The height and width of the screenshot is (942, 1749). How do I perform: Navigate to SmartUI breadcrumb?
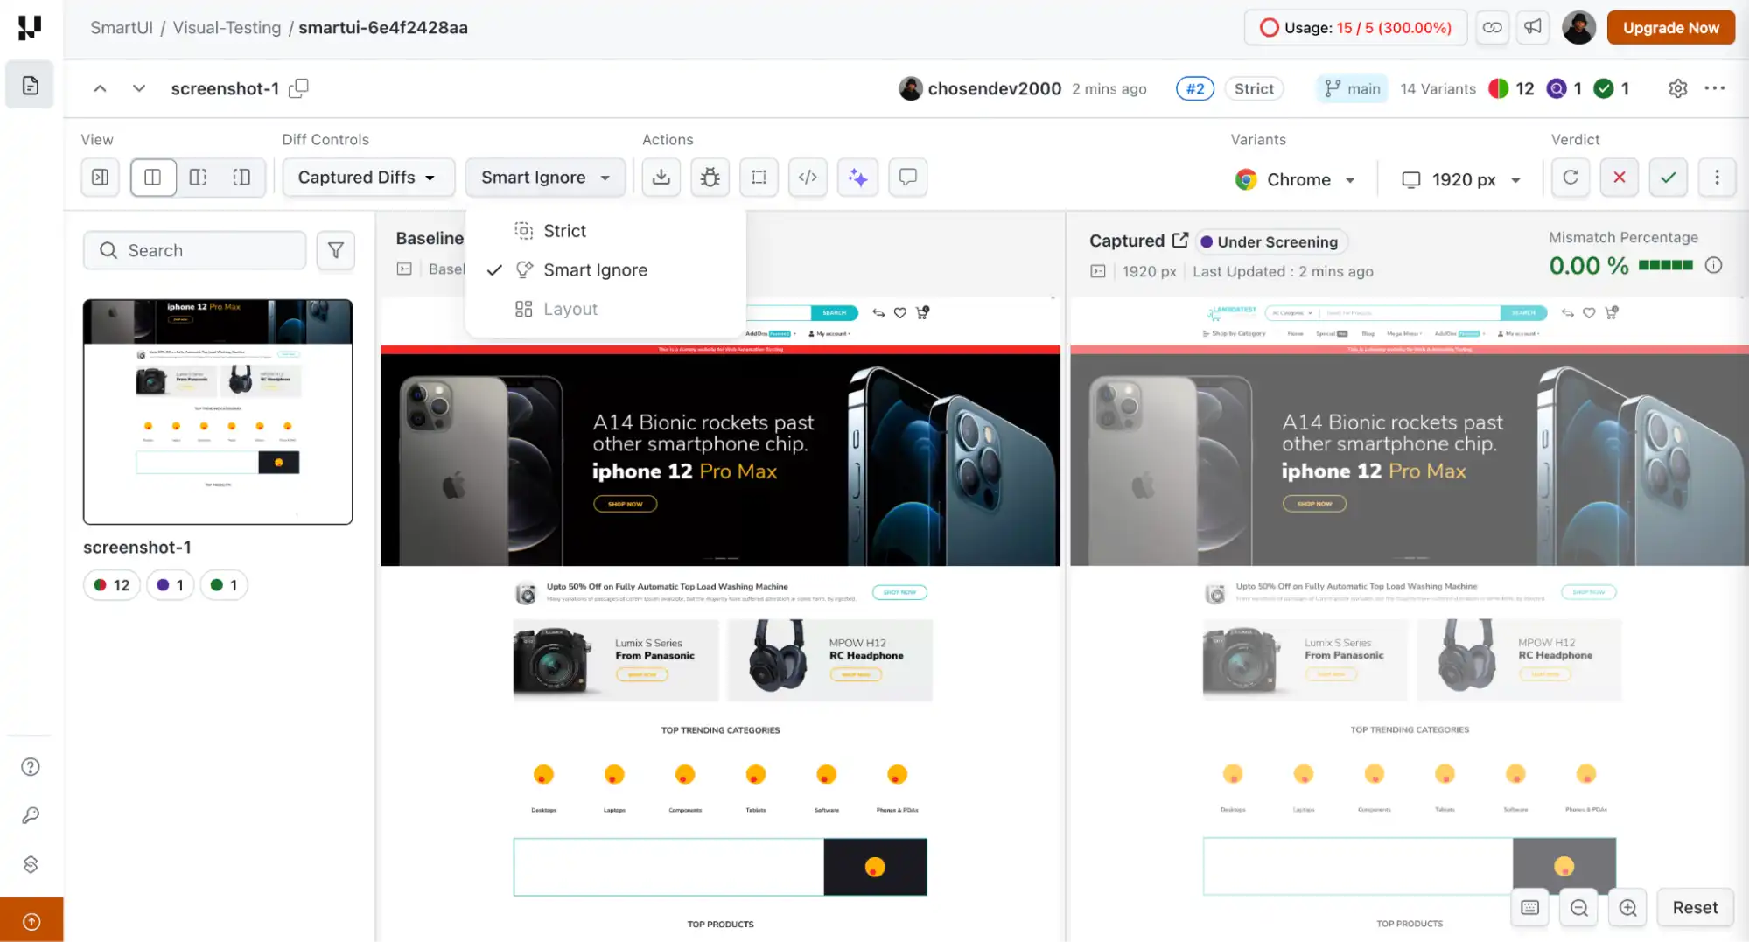coord(122,28)
